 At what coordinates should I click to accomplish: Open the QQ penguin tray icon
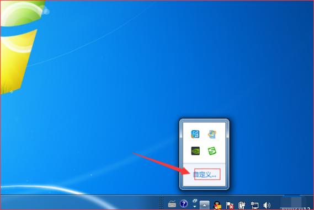tap(217, 205)
